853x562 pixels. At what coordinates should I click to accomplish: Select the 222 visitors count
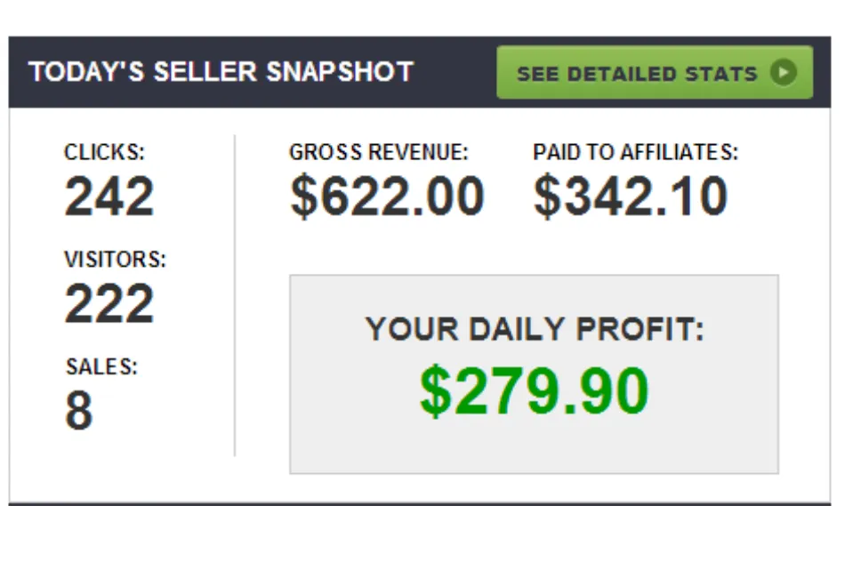109,303
